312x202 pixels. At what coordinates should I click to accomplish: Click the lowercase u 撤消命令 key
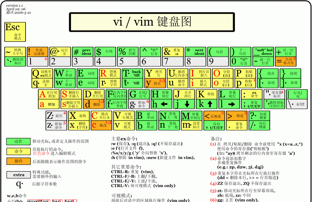pyautogui.click(x=178, y=83)
